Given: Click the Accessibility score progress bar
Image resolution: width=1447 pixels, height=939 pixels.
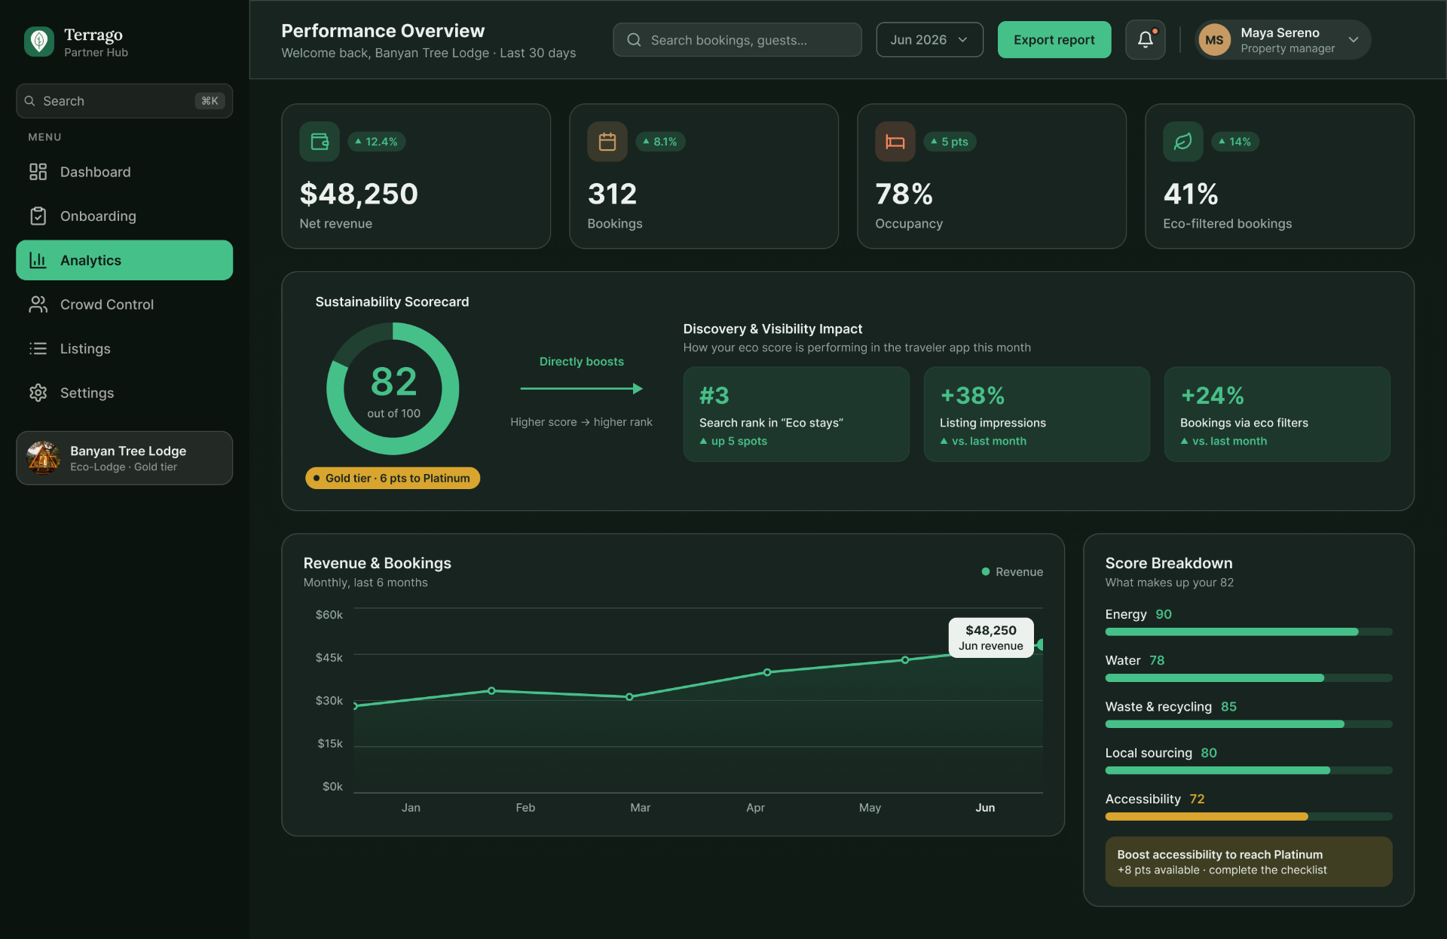Looking at the screenshot, I should [x=1248, y=816].
